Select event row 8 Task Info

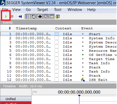58,63
